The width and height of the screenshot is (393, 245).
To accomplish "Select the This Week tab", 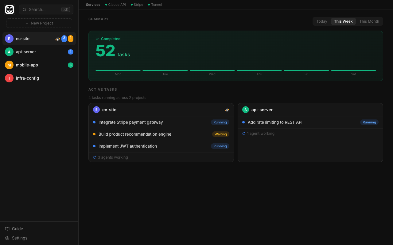I will [343, 21].
